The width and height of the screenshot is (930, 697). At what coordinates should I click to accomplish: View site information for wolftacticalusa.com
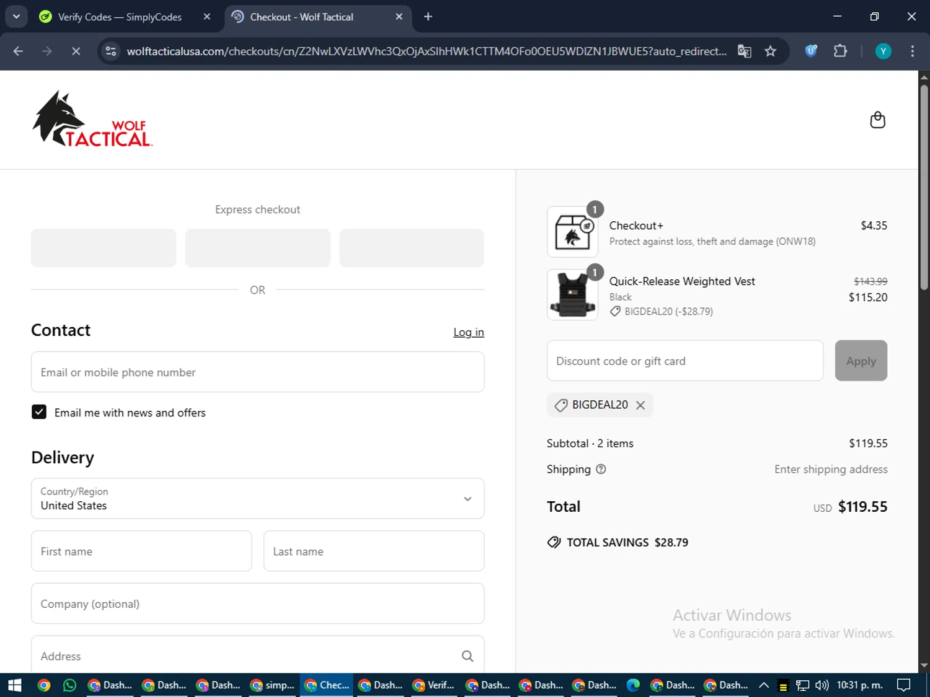111,51
